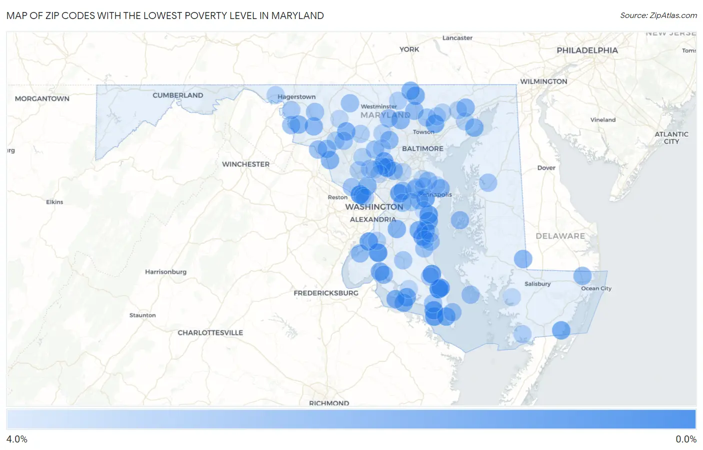Click the poverty level color gradient bar
This screenshot has height=450, width=703.
click(x=351, y=419)
